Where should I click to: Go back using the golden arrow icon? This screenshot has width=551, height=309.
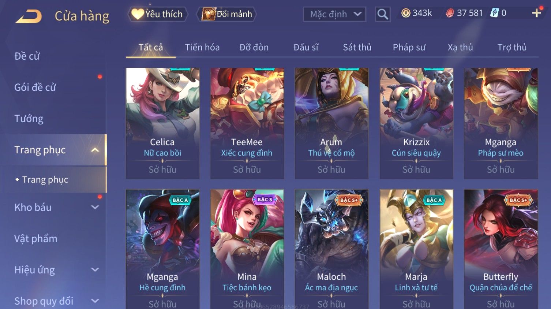(29, 16)
